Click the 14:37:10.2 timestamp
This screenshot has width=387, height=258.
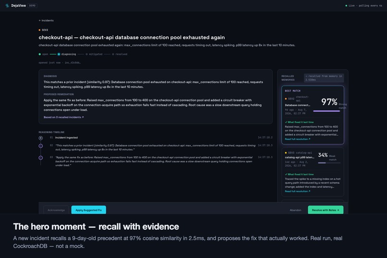pos(265,137)
